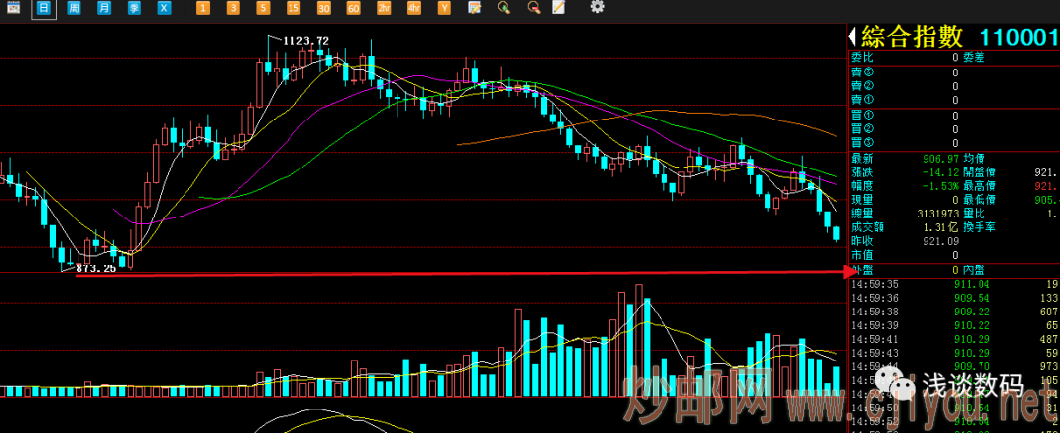Click the blue X period icon
The width and height of the screenshot is (1060, 433).
[x=164, y=8]
